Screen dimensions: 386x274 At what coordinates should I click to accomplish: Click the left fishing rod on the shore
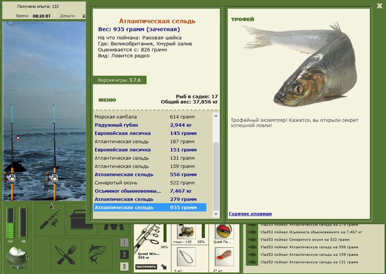(12, 152)
